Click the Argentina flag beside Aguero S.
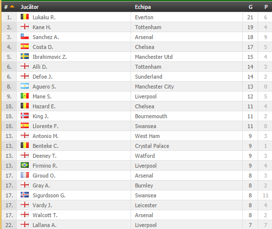Image resolution: width=272 pixels, height=229 pixels. 25,86
